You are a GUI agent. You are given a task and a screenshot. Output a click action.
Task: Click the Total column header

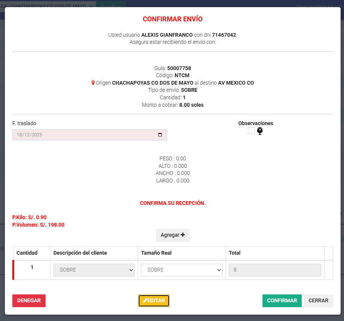pos(234,253)
